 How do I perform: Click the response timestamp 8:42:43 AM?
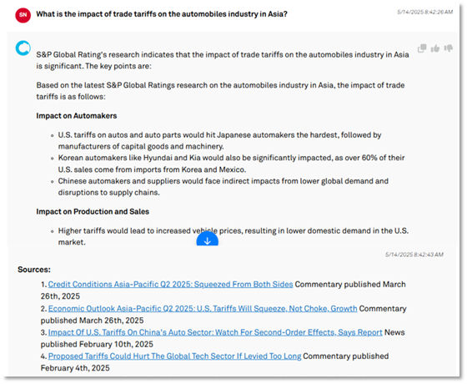coord(414,255)
